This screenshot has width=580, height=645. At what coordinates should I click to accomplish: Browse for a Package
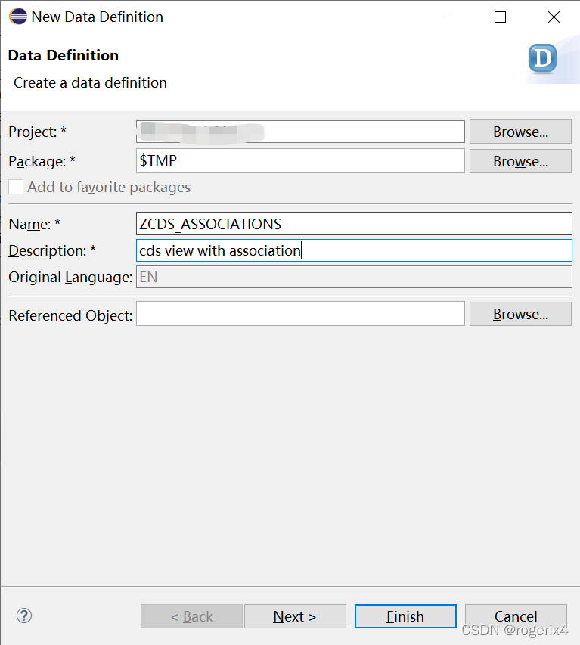pos(520,161)
